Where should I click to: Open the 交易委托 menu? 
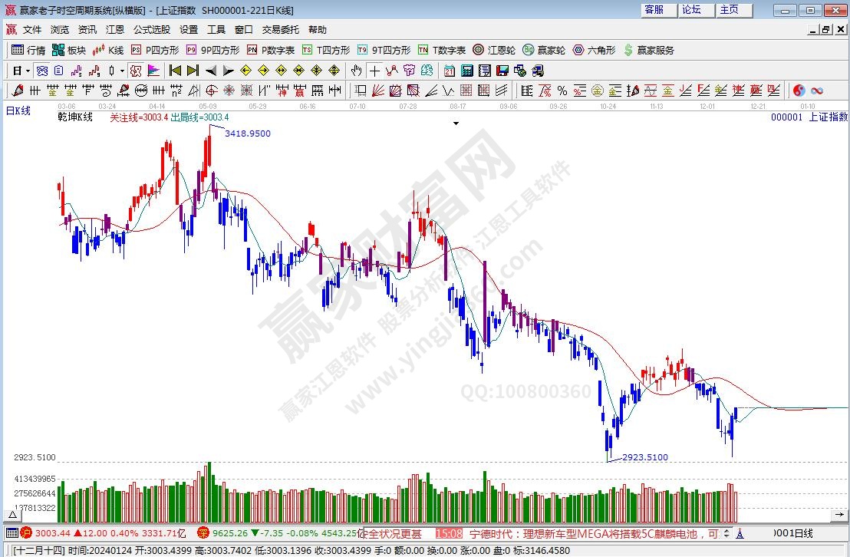[281, 29]
